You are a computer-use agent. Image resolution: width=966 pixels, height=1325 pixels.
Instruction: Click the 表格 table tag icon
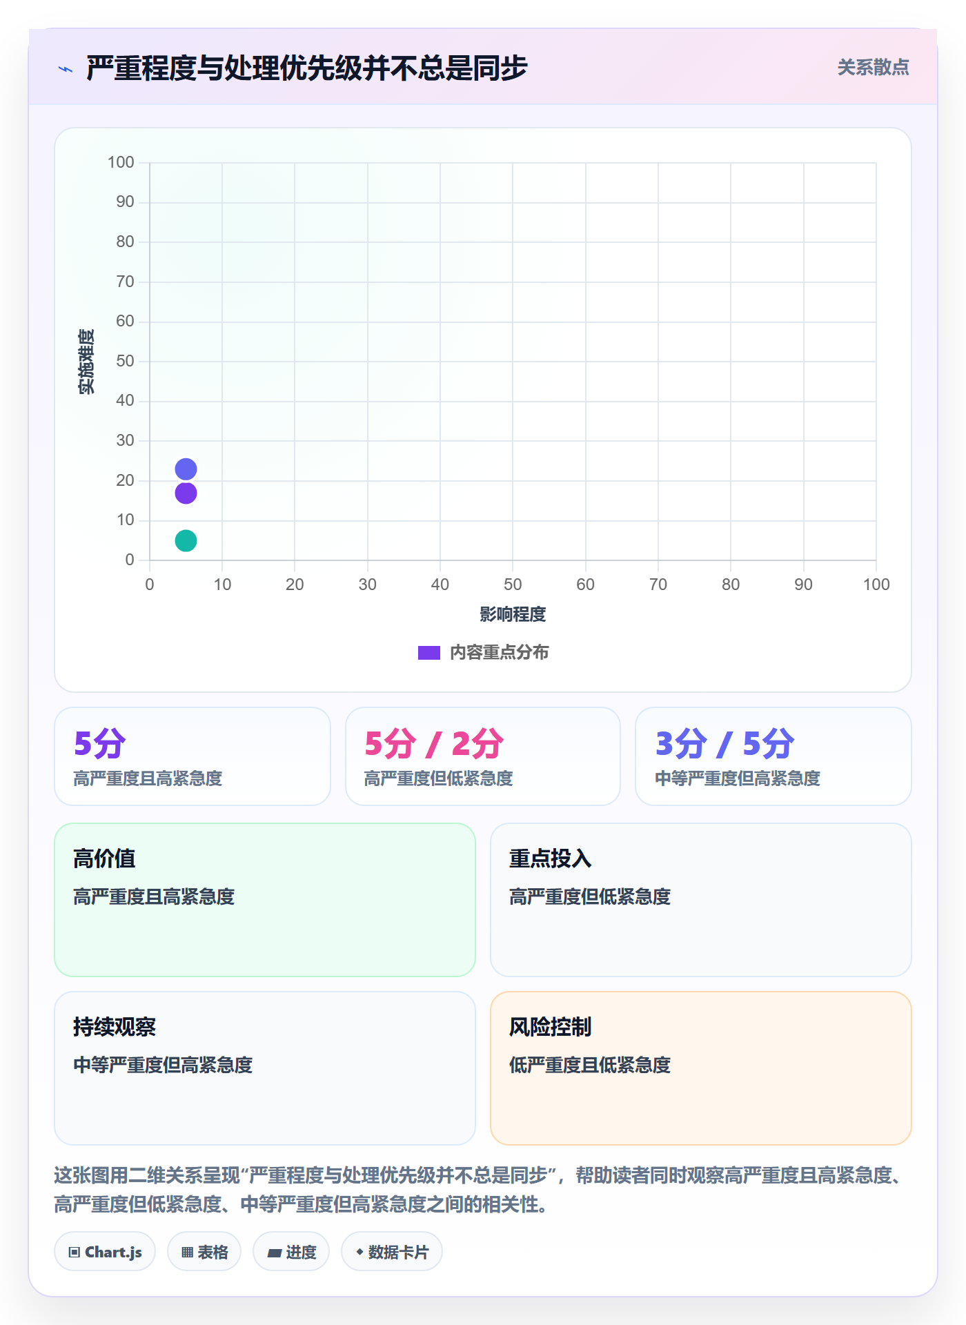pos(187,1253)
